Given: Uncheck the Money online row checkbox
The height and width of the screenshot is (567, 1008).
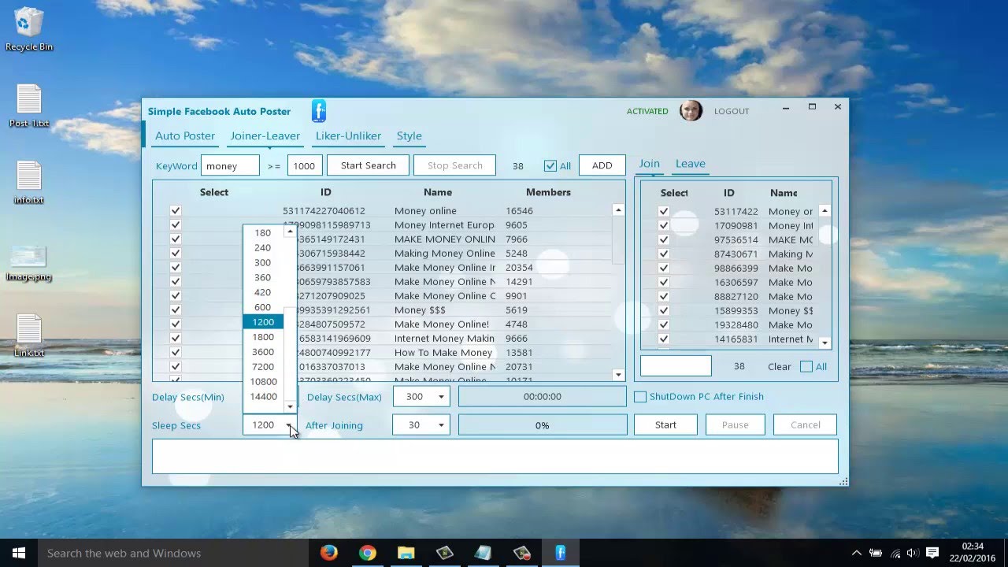Looking at the screenshot, I should click(175, 211).
